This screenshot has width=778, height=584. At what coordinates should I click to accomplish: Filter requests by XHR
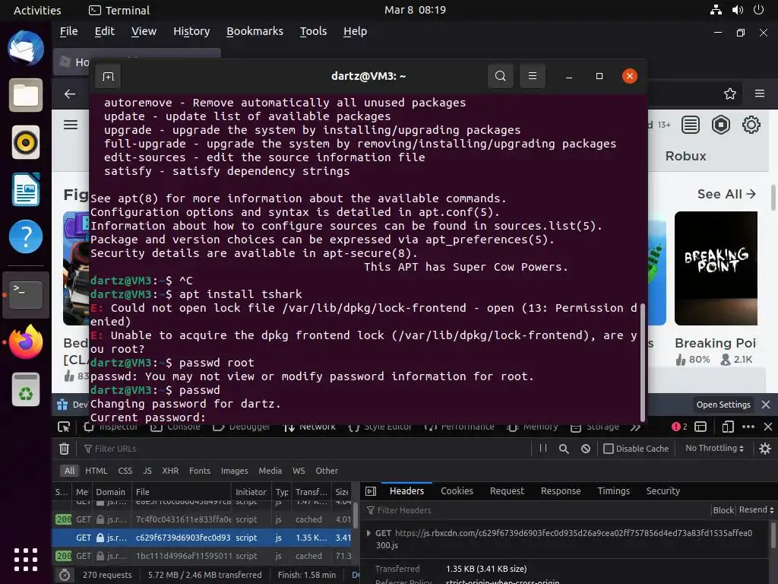[170, 471]
